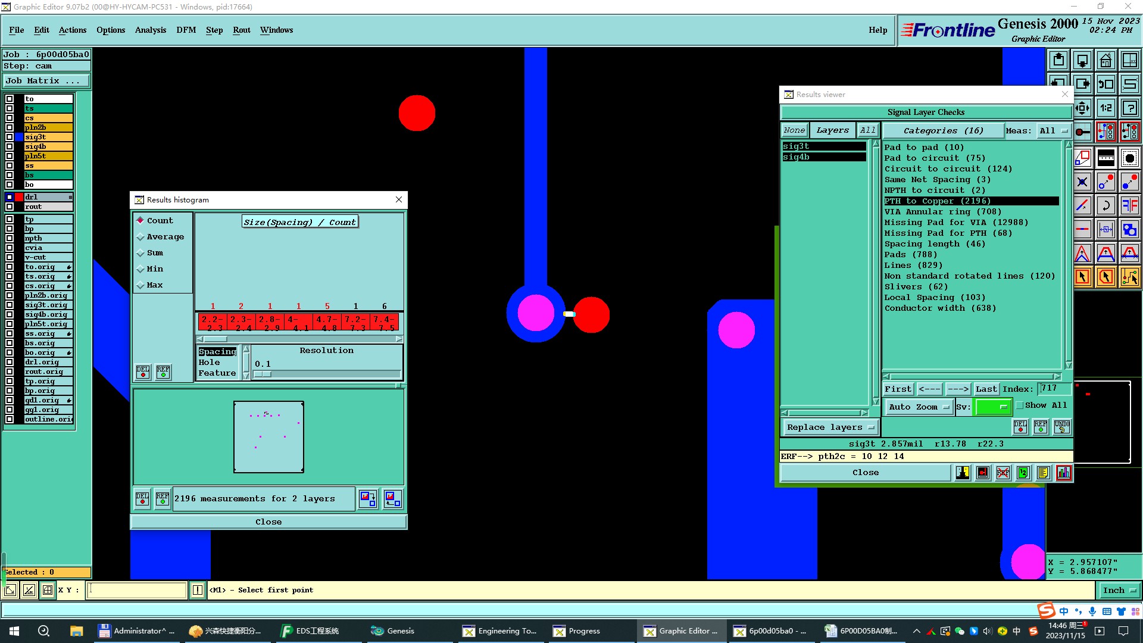Click the question mark help icon
The height and width of the screenshot is (643, 1143).
1129,108
